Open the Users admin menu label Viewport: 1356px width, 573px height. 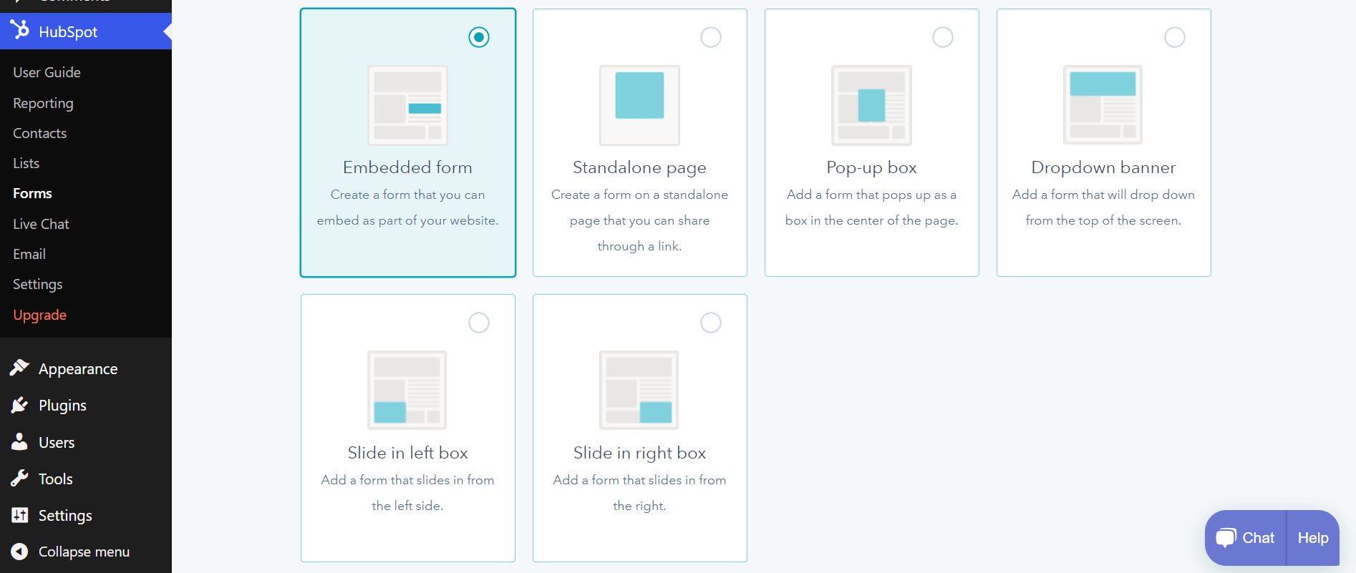[x=57, y=442]
